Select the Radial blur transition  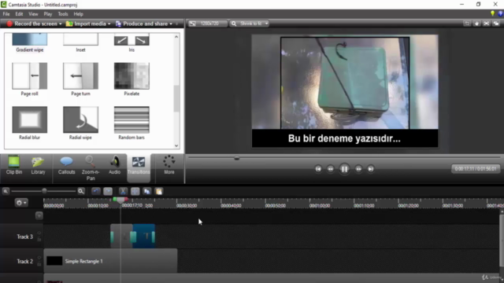(x=30, y=123)
